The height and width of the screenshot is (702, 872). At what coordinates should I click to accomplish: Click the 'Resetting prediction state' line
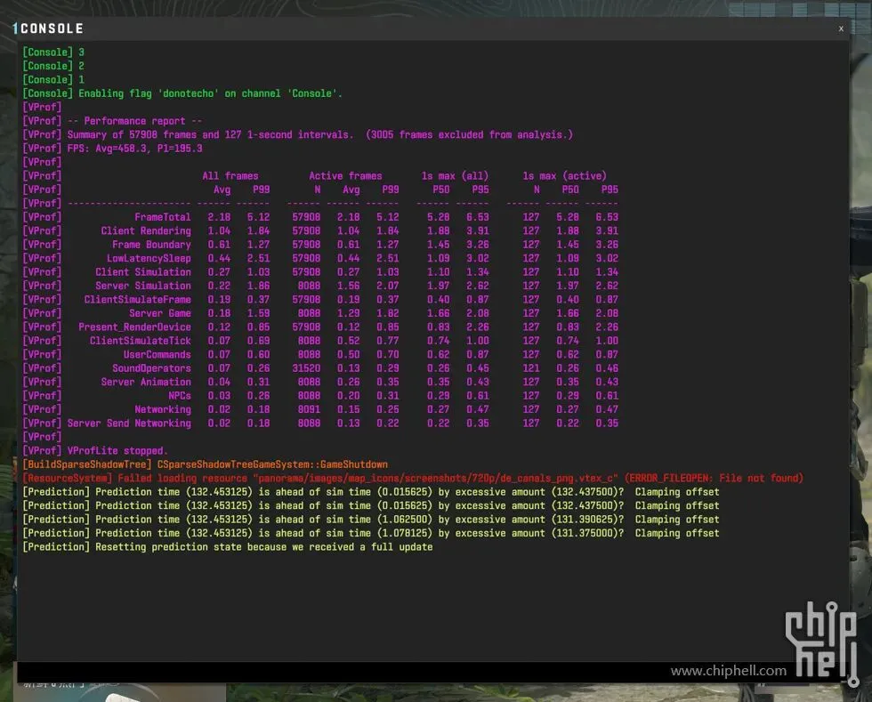[227, 547]
